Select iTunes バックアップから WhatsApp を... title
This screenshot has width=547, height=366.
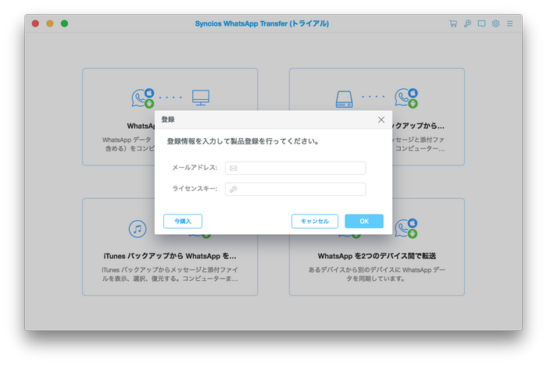pos(170,256)
